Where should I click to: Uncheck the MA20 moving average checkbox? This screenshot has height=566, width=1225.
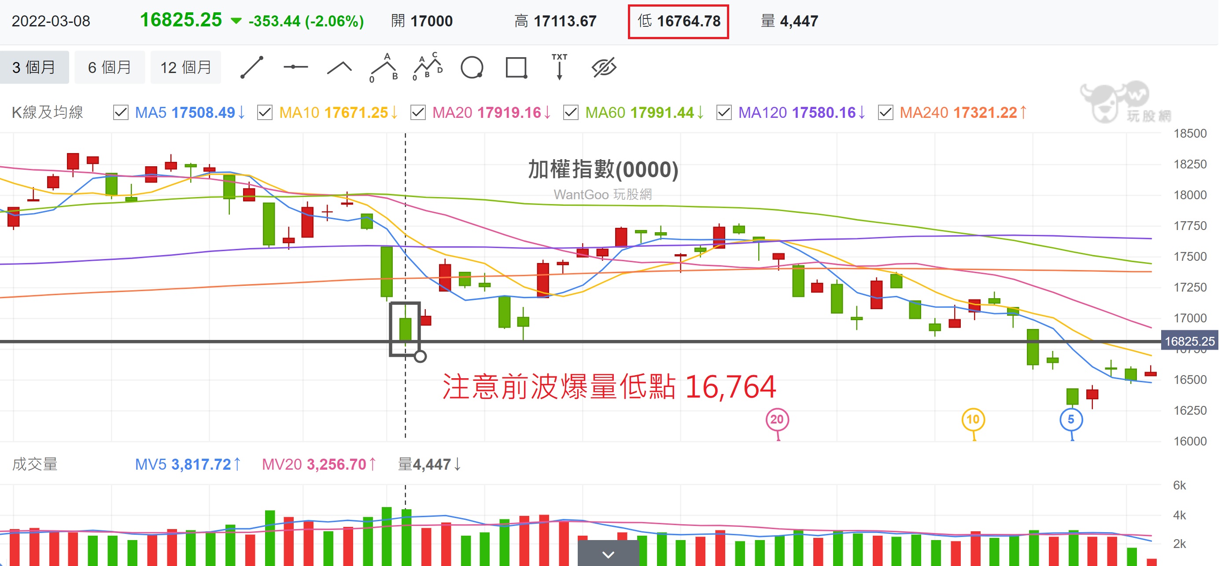tap(418, 113)
